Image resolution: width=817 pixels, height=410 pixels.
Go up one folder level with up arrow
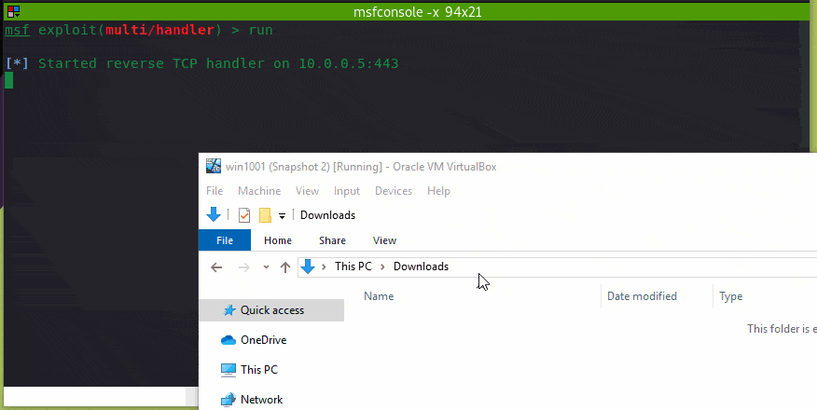(x=285, y=267)
